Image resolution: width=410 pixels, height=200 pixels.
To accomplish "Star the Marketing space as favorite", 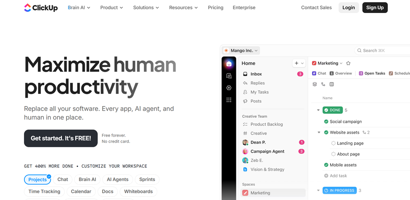I will pyautogui.click(x=348, y=63).
